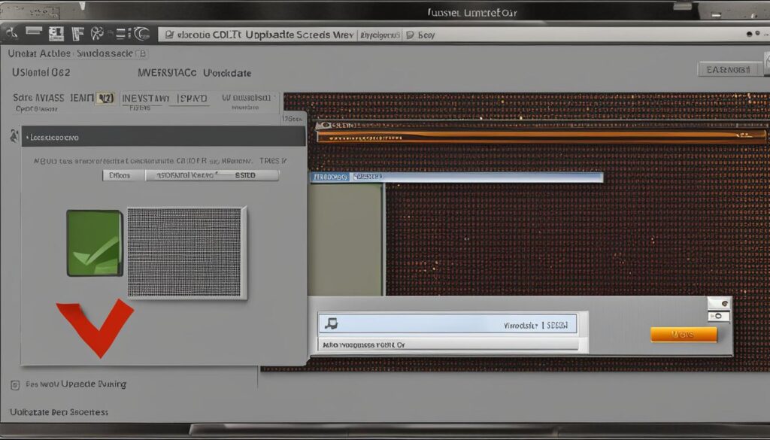The width and height of the screenshot is (770, 440).
Task: Switch to the 'W ousselsal' tab
Action: pos(246,98)
